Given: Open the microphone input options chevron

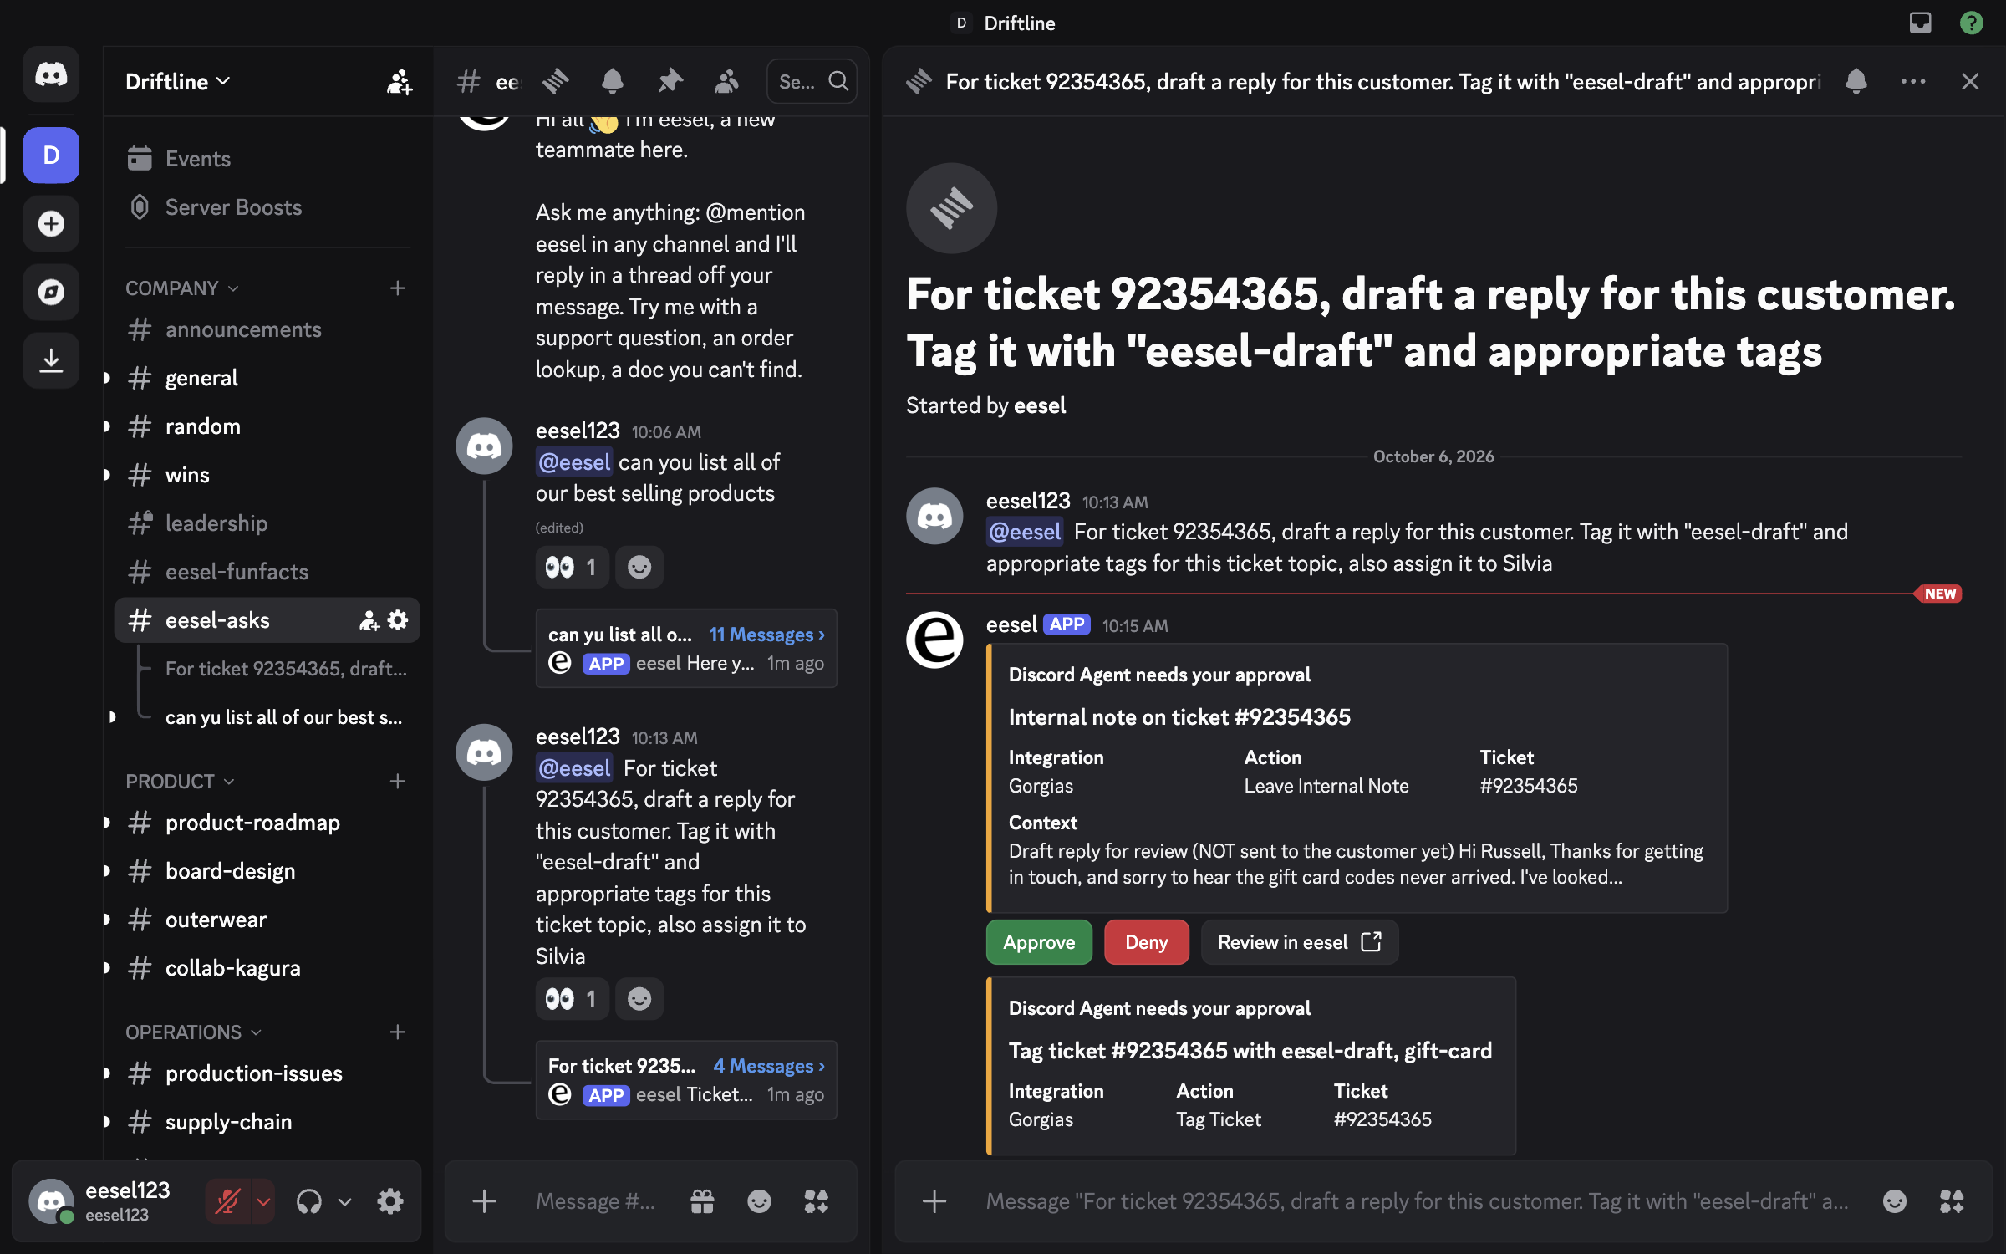Looking at the screenshot, I should pyautogui.click(x=263, y=1201).
